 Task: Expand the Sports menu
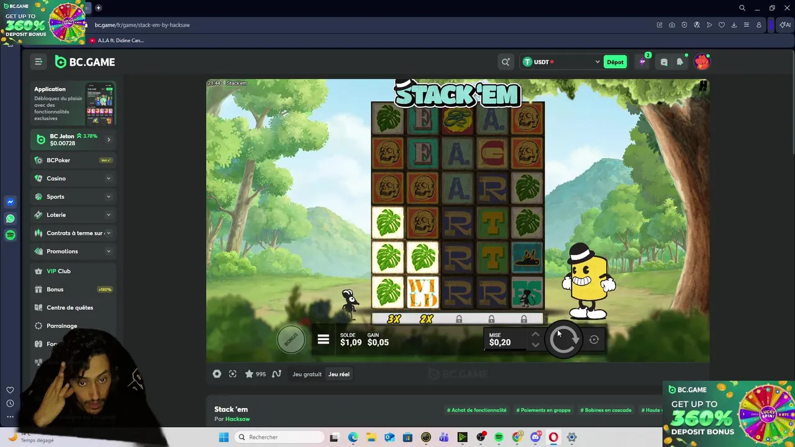tap(73, 197)
